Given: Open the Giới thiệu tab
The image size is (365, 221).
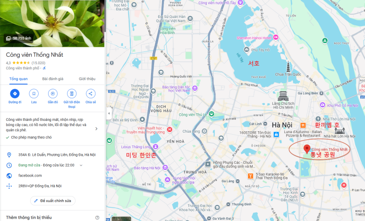Looking at the screenshot, I should tap(87, 79).
